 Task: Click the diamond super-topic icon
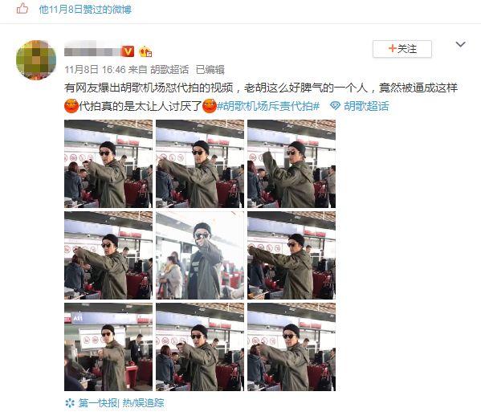(x=335, y=106)
